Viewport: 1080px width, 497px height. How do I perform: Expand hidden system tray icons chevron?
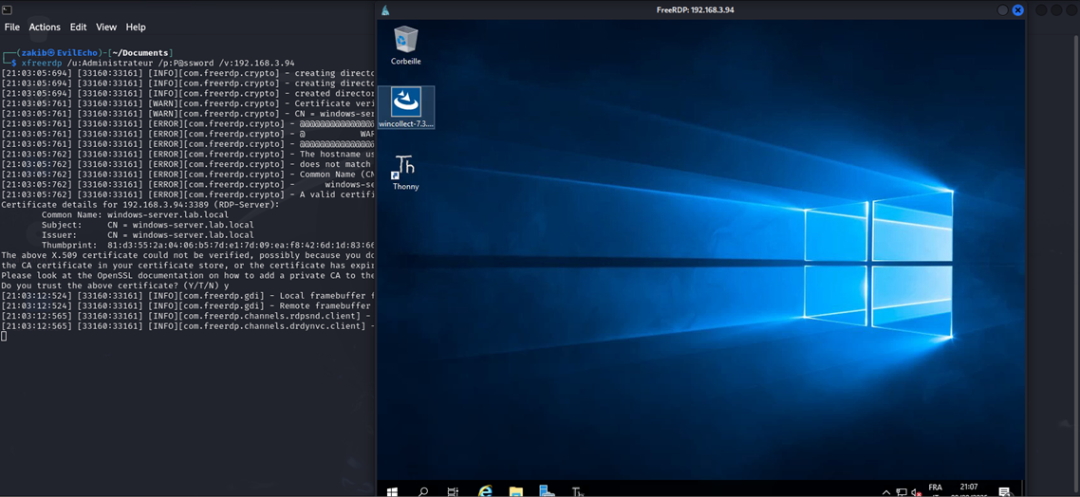click(x=885, y=492)
